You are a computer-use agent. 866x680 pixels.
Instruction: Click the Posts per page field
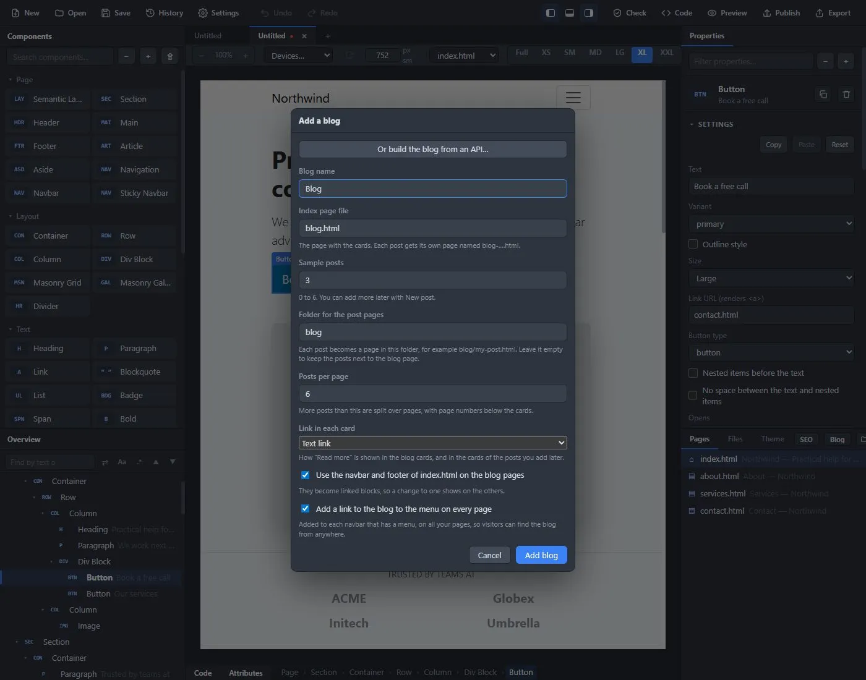(433, 394)
